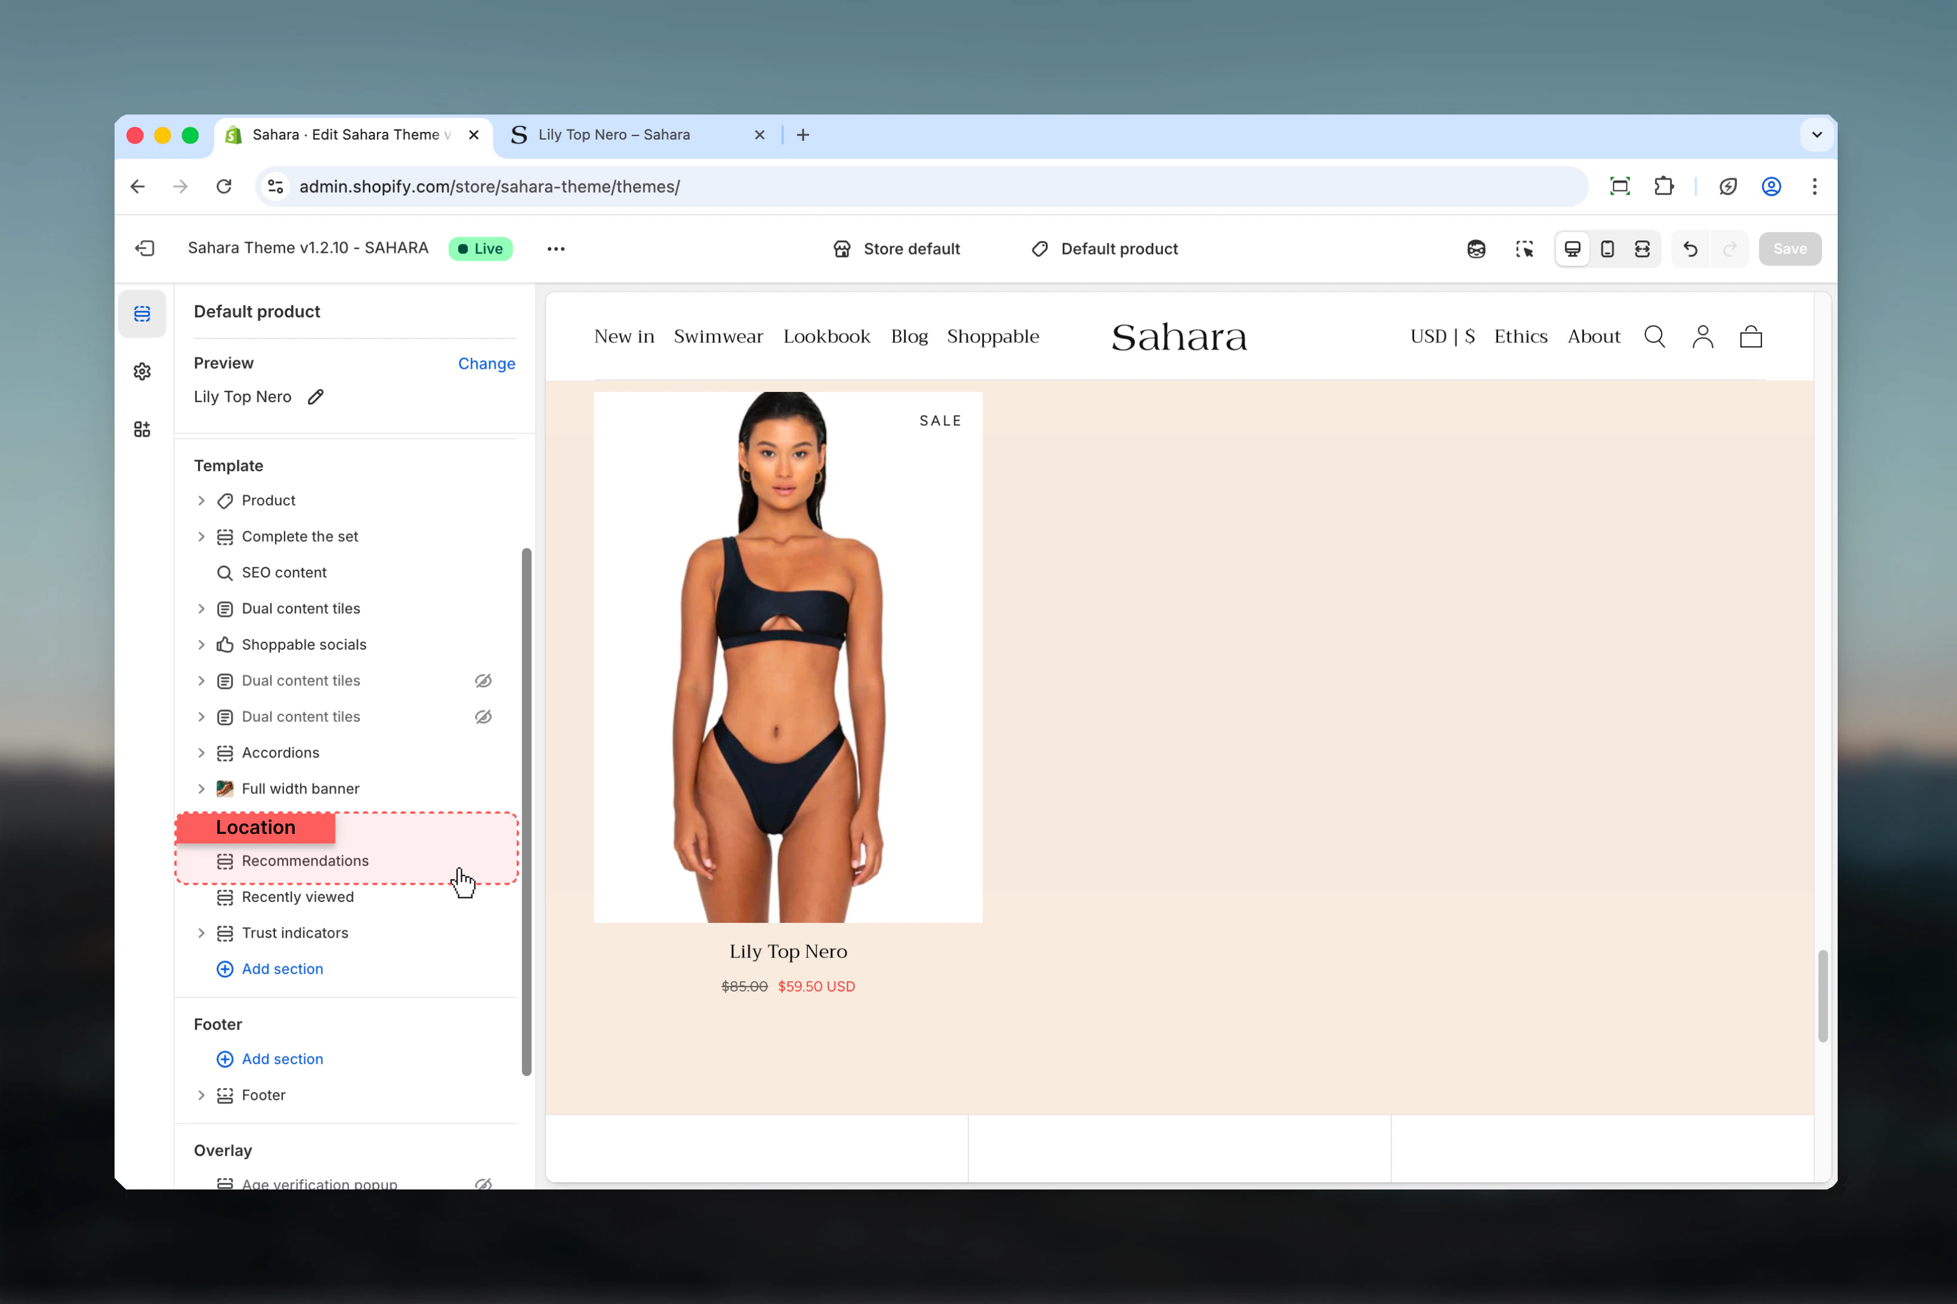
Task: Edit the Lily Top Nero pencil icon
Action: point(315,397)
